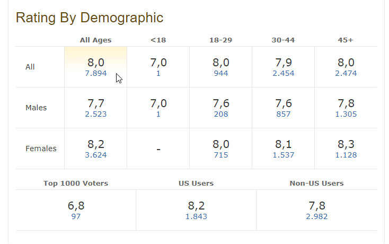This screenshot has height=244, width=389.
Task: Open the 1.305 votes link for Males 45+
Action: [346, 114]
